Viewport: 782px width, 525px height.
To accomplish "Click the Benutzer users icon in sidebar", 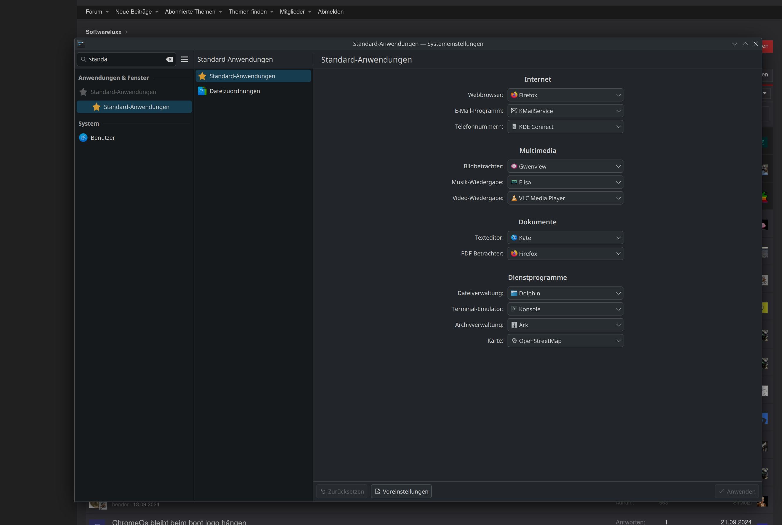I will pos(83,138).
